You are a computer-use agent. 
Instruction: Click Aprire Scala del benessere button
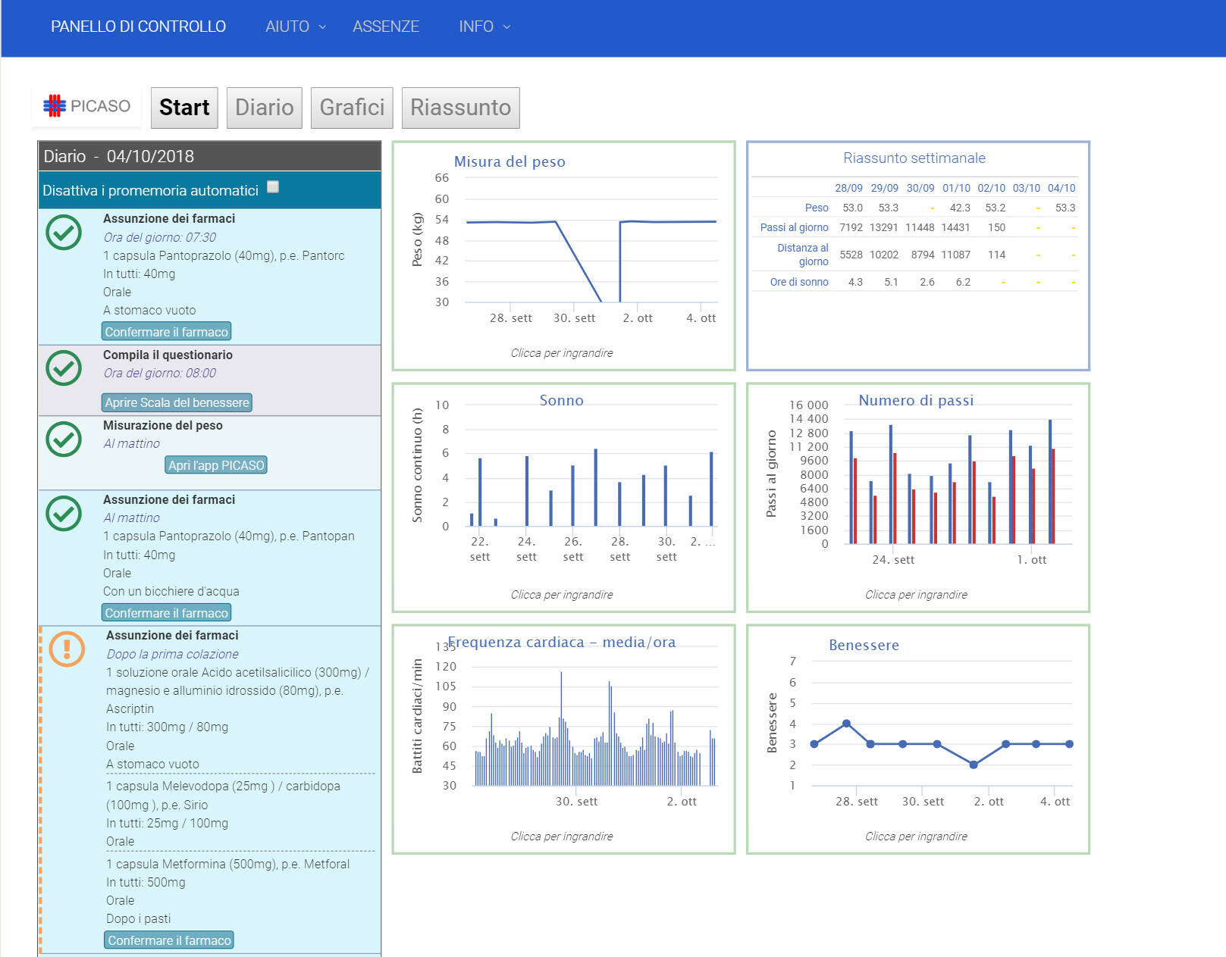click(177, 402)
